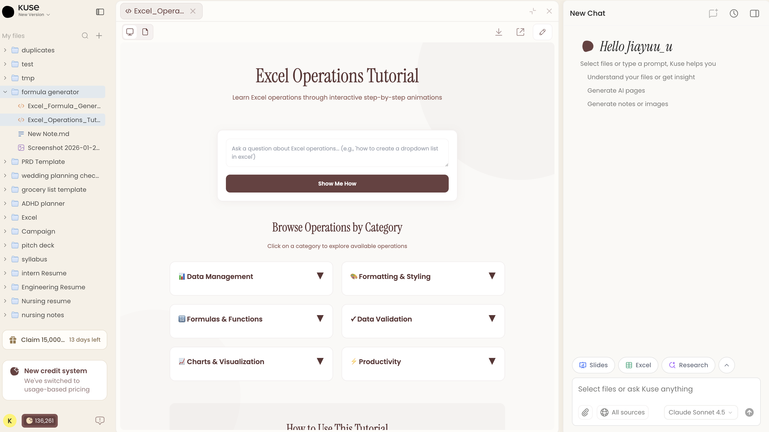Select the Excel_Opera... tab
769x432 pixels.
159,11
